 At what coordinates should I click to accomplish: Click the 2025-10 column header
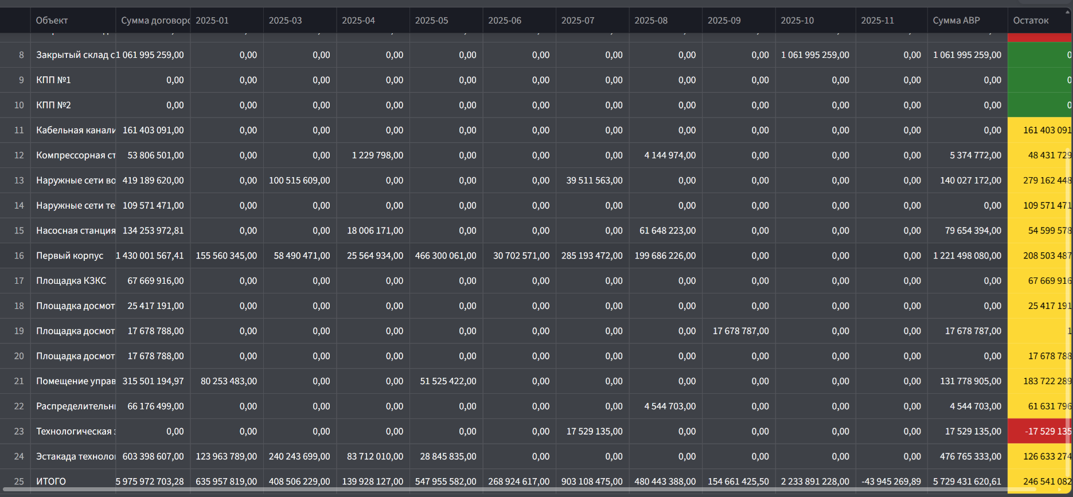click(797, 21)
